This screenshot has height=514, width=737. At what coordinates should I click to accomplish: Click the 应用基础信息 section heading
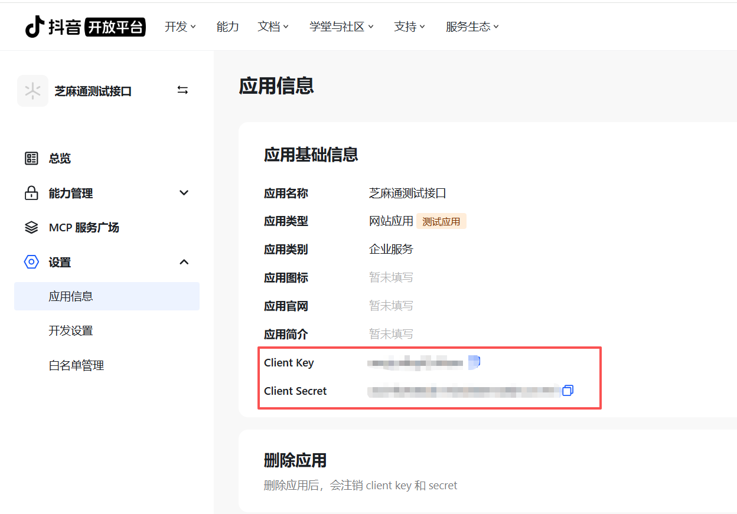point(311,155)
